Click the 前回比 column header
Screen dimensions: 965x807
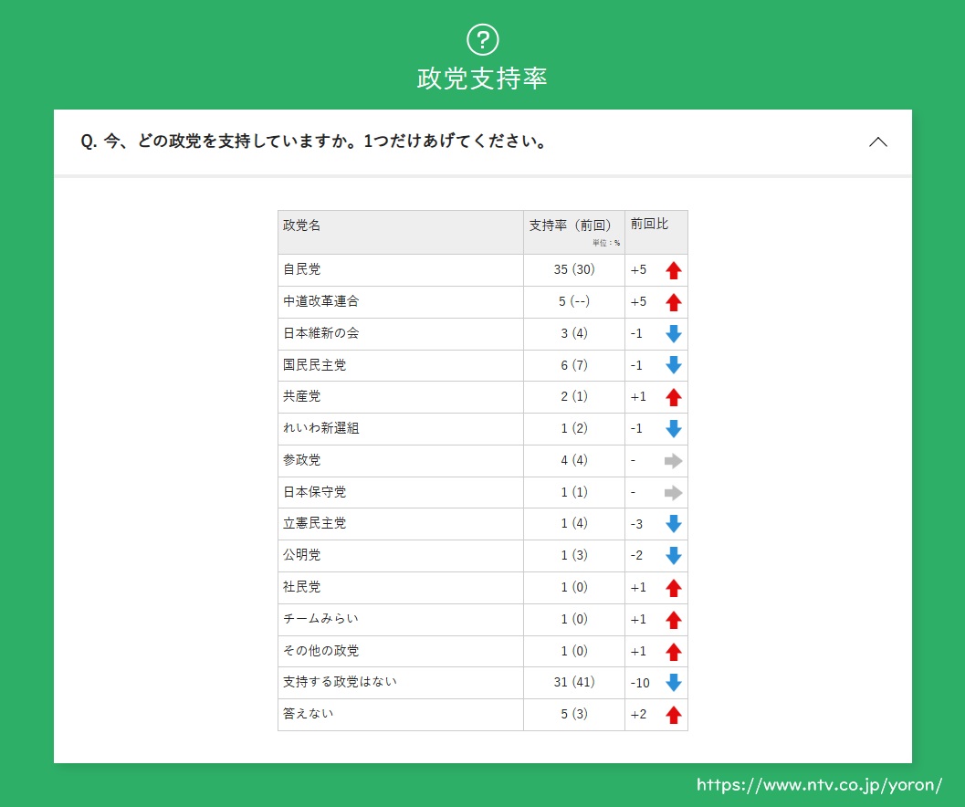coord(649,224)
